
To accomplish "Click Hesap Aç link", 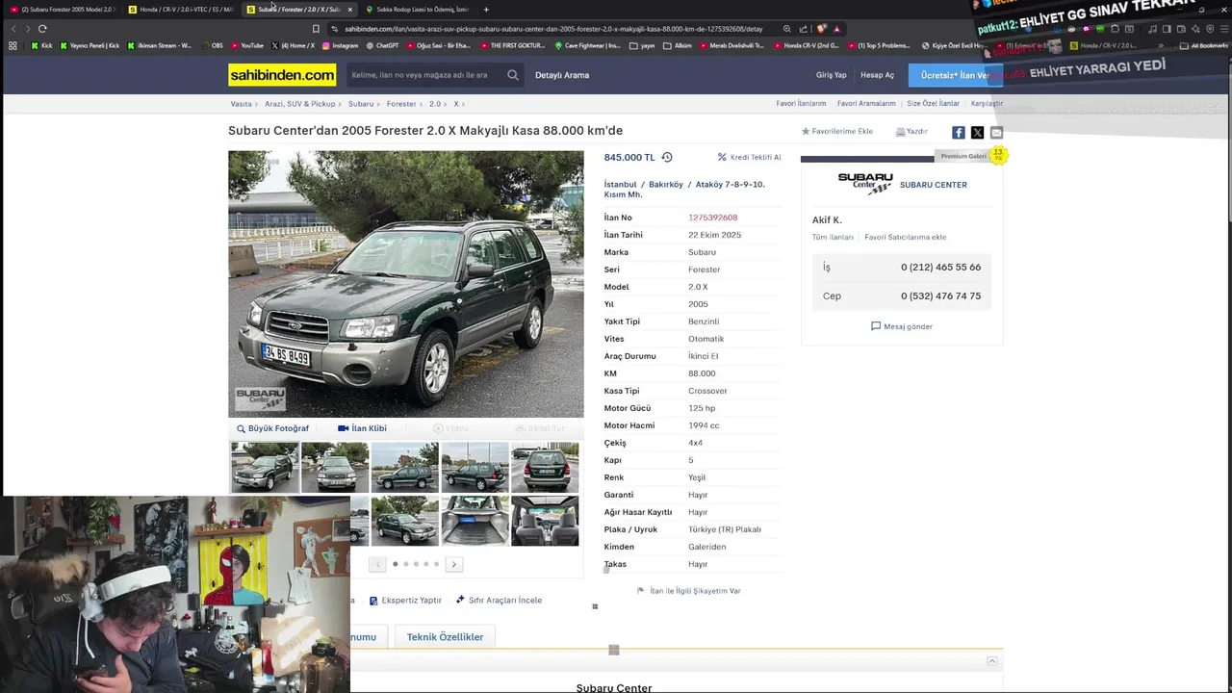I will 877,75.
